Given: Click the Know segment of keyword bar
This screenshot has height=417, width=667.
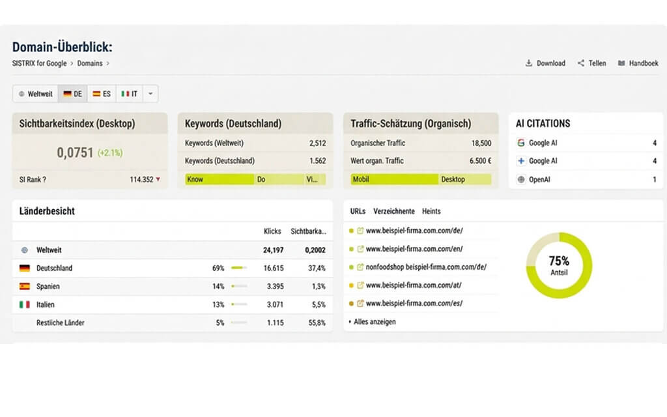Looking at the screenshot, I should (220, 179).
